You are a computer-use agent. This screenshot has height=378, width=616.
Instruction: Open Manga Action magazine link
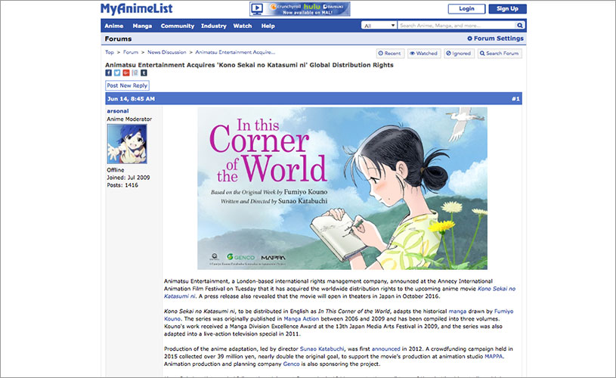(x=302, y=319)
